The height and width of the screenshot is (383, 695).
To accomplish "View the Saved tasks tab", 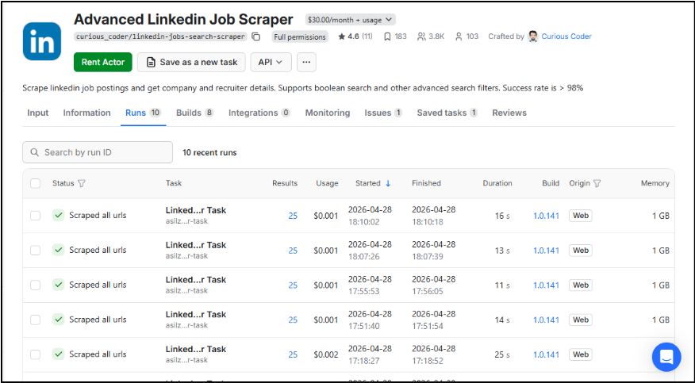I will pyautogui.click(x=447, y=113).
